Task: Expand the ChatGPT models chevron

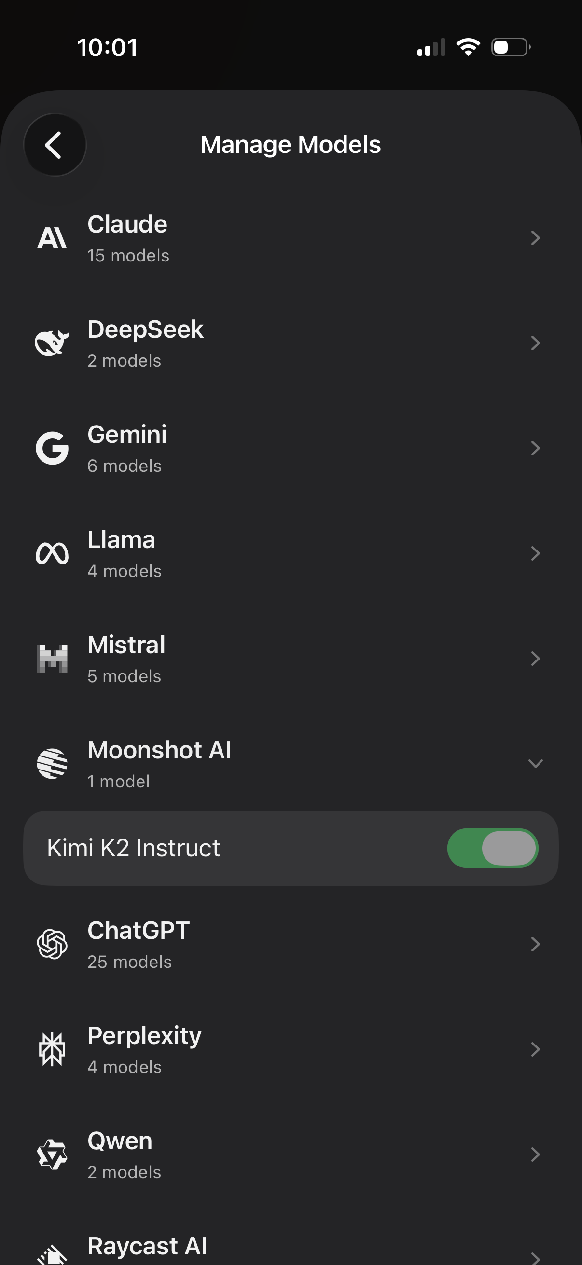Action: (535, 944)
